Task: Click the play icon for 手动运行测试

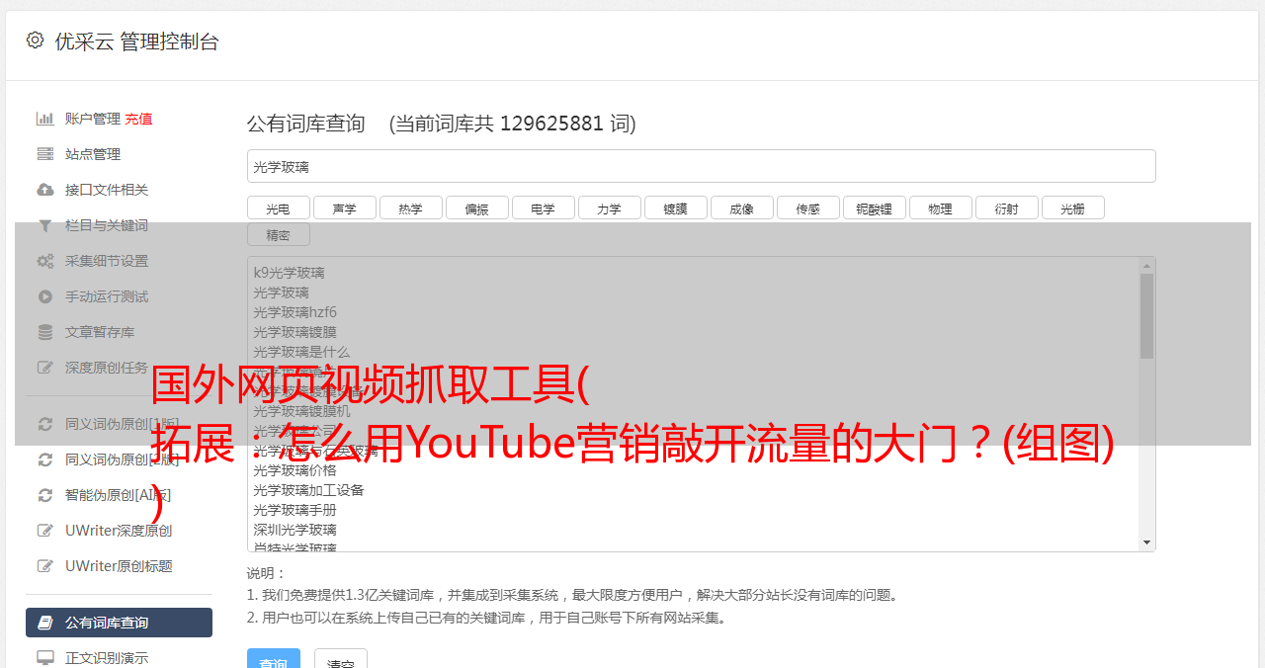Action: click(44, 296)
